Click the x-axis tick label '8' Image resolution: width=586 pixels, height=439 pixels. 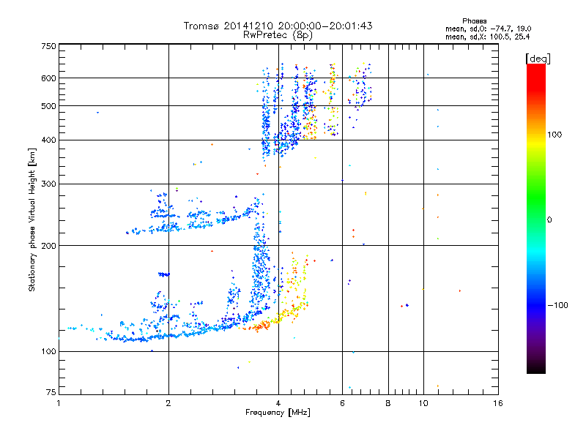(388, 403)
